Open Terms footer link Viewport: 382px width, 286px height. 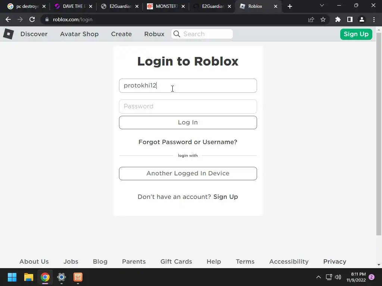tap(245, 261)
